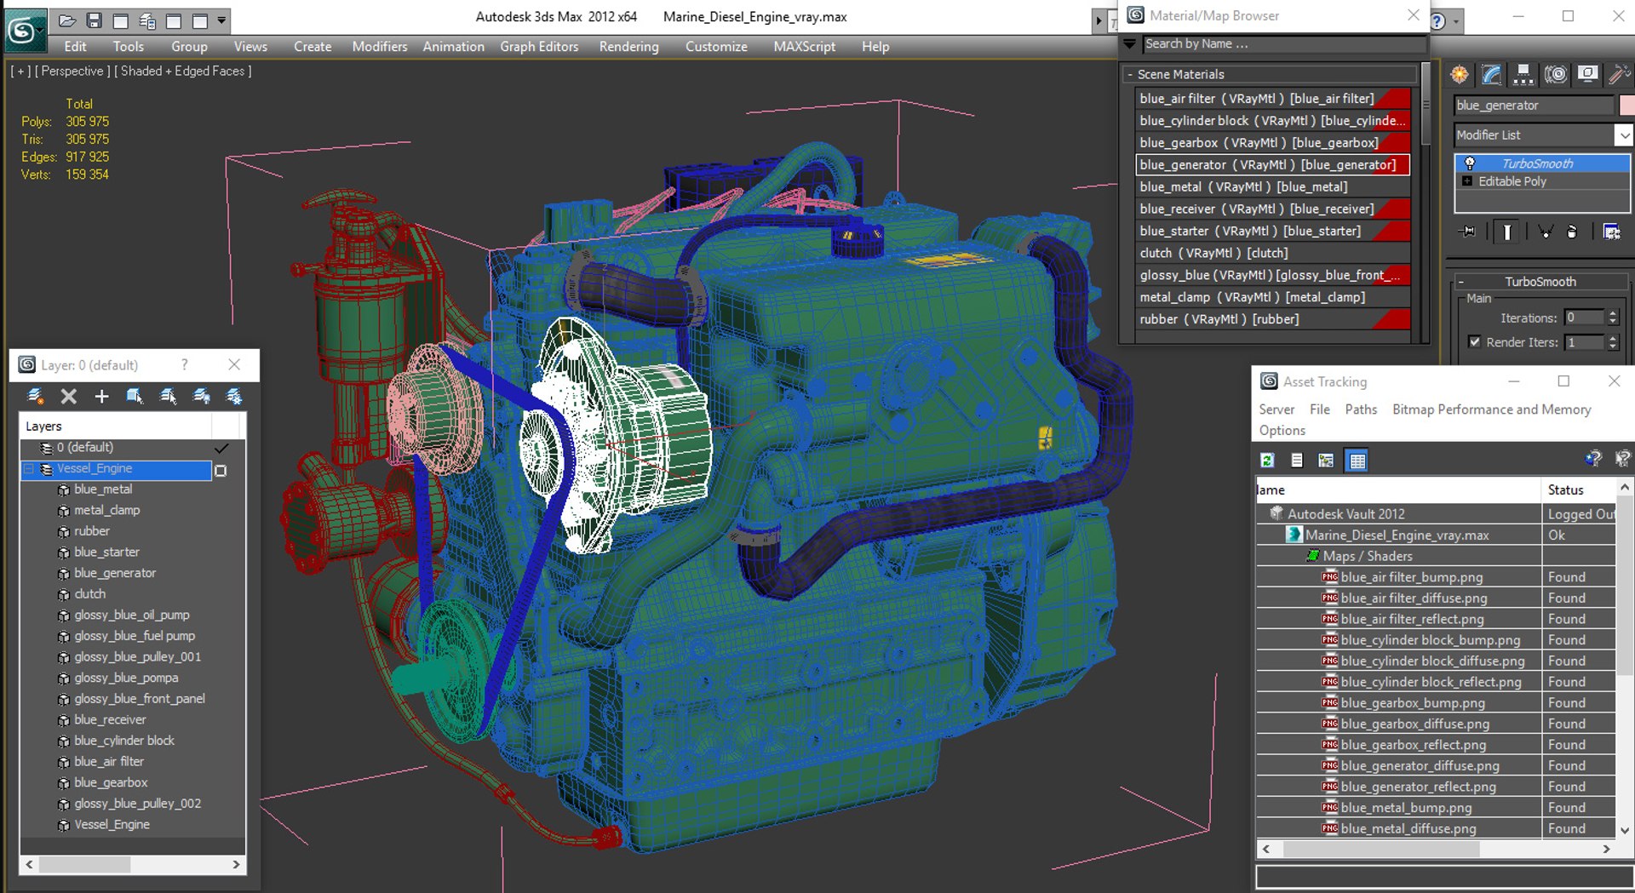Select rubber material in Scene Materials
Image resolution: width=1635 pixels, height=893 pixels.
[x=1274, y=320]
